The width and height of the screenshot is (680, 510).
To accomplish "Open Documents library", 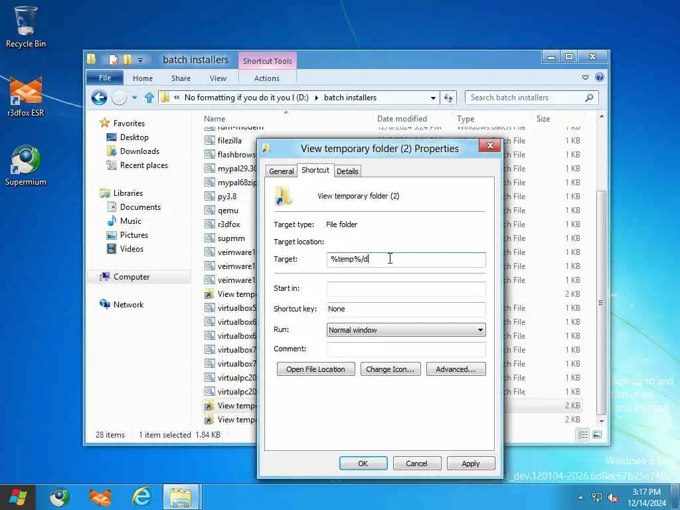I will [140, 207].
